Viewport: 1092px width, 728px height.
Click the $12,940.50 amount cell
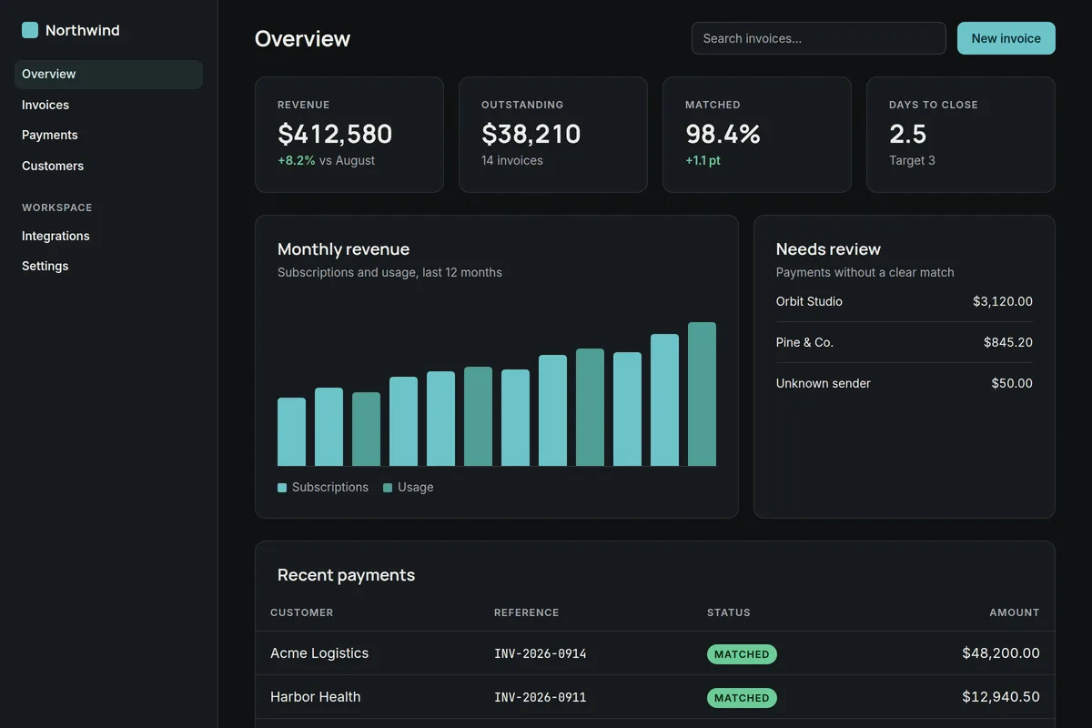[1001, 697]
